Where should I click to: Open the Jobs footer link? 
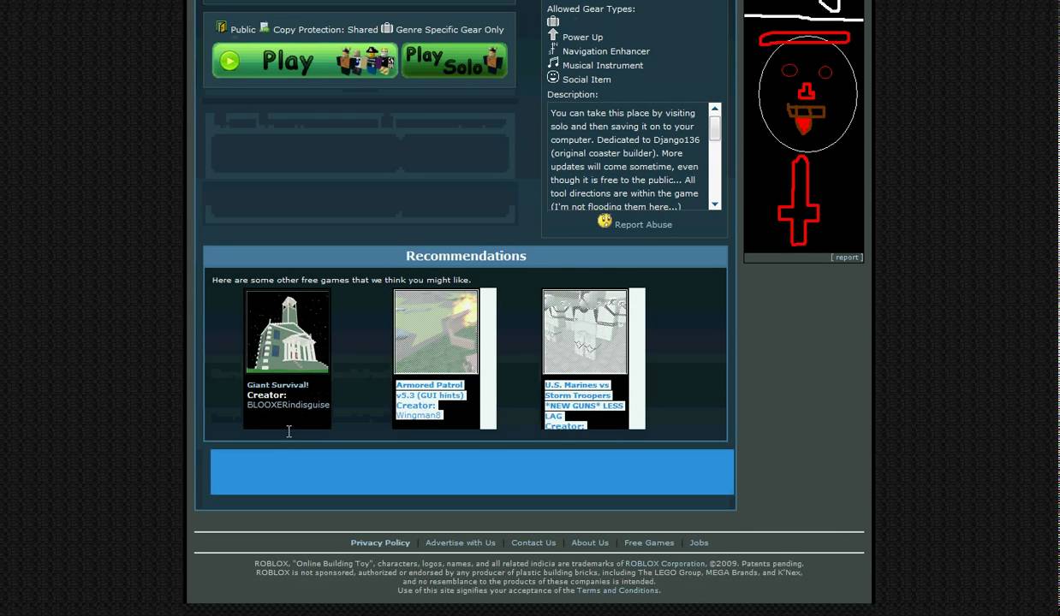coord(699,542)
